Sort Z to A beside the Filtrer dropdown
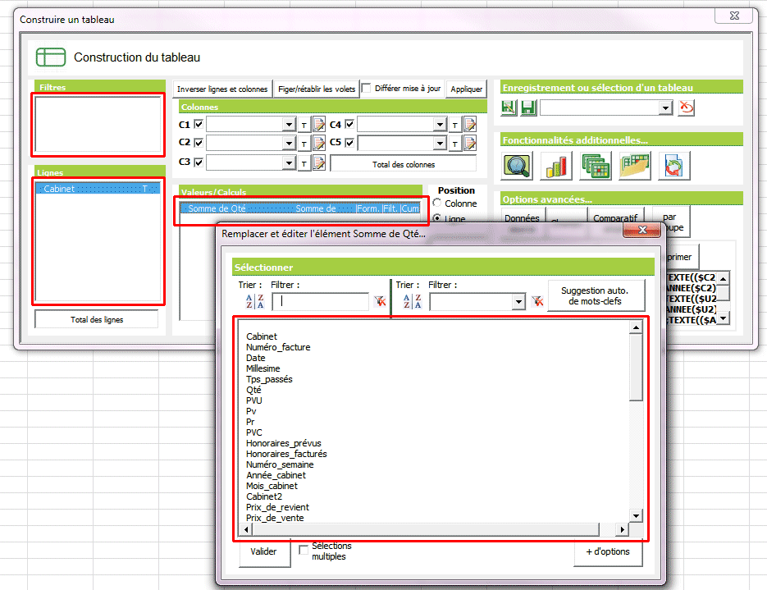767x590 pixels. pyautogui.click(x=418, y=301)
